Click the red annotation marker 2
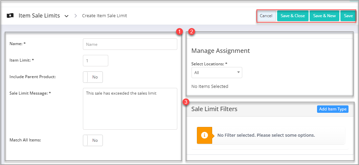Image resolution: width=359 pixels, height=165 pixels. click(192, 32)
